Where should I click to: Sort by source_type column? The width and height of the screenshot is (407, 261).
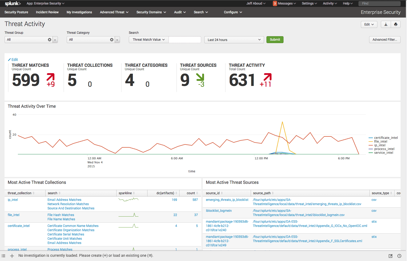click(x=382, y=193)
